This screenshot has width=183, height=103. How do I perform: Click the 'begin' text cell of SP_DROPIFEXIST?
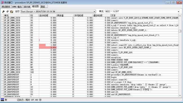click(144, 77)
